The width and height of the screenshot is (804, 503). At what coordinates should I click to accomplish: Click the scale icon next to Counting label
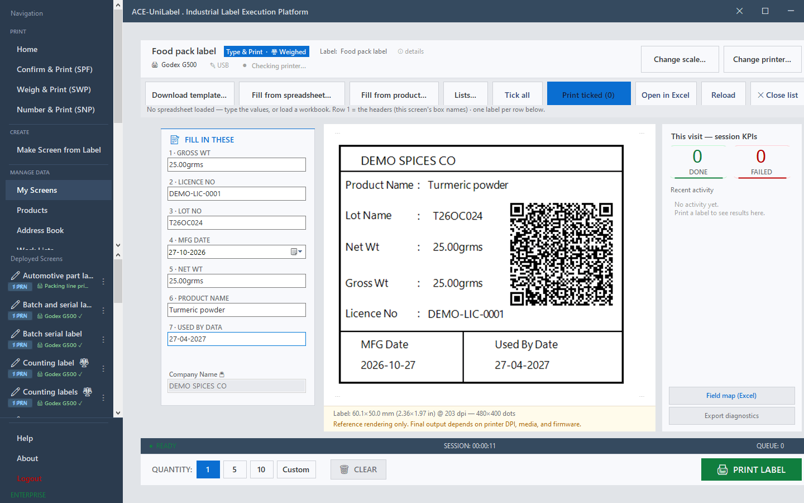pyautogui.click(x=84, y=363)
